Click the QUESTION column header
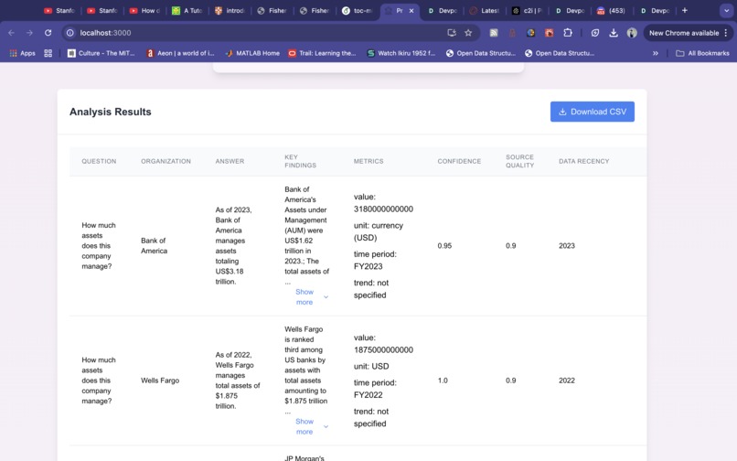Screen dimensions: 737x461 pos(99,161)
